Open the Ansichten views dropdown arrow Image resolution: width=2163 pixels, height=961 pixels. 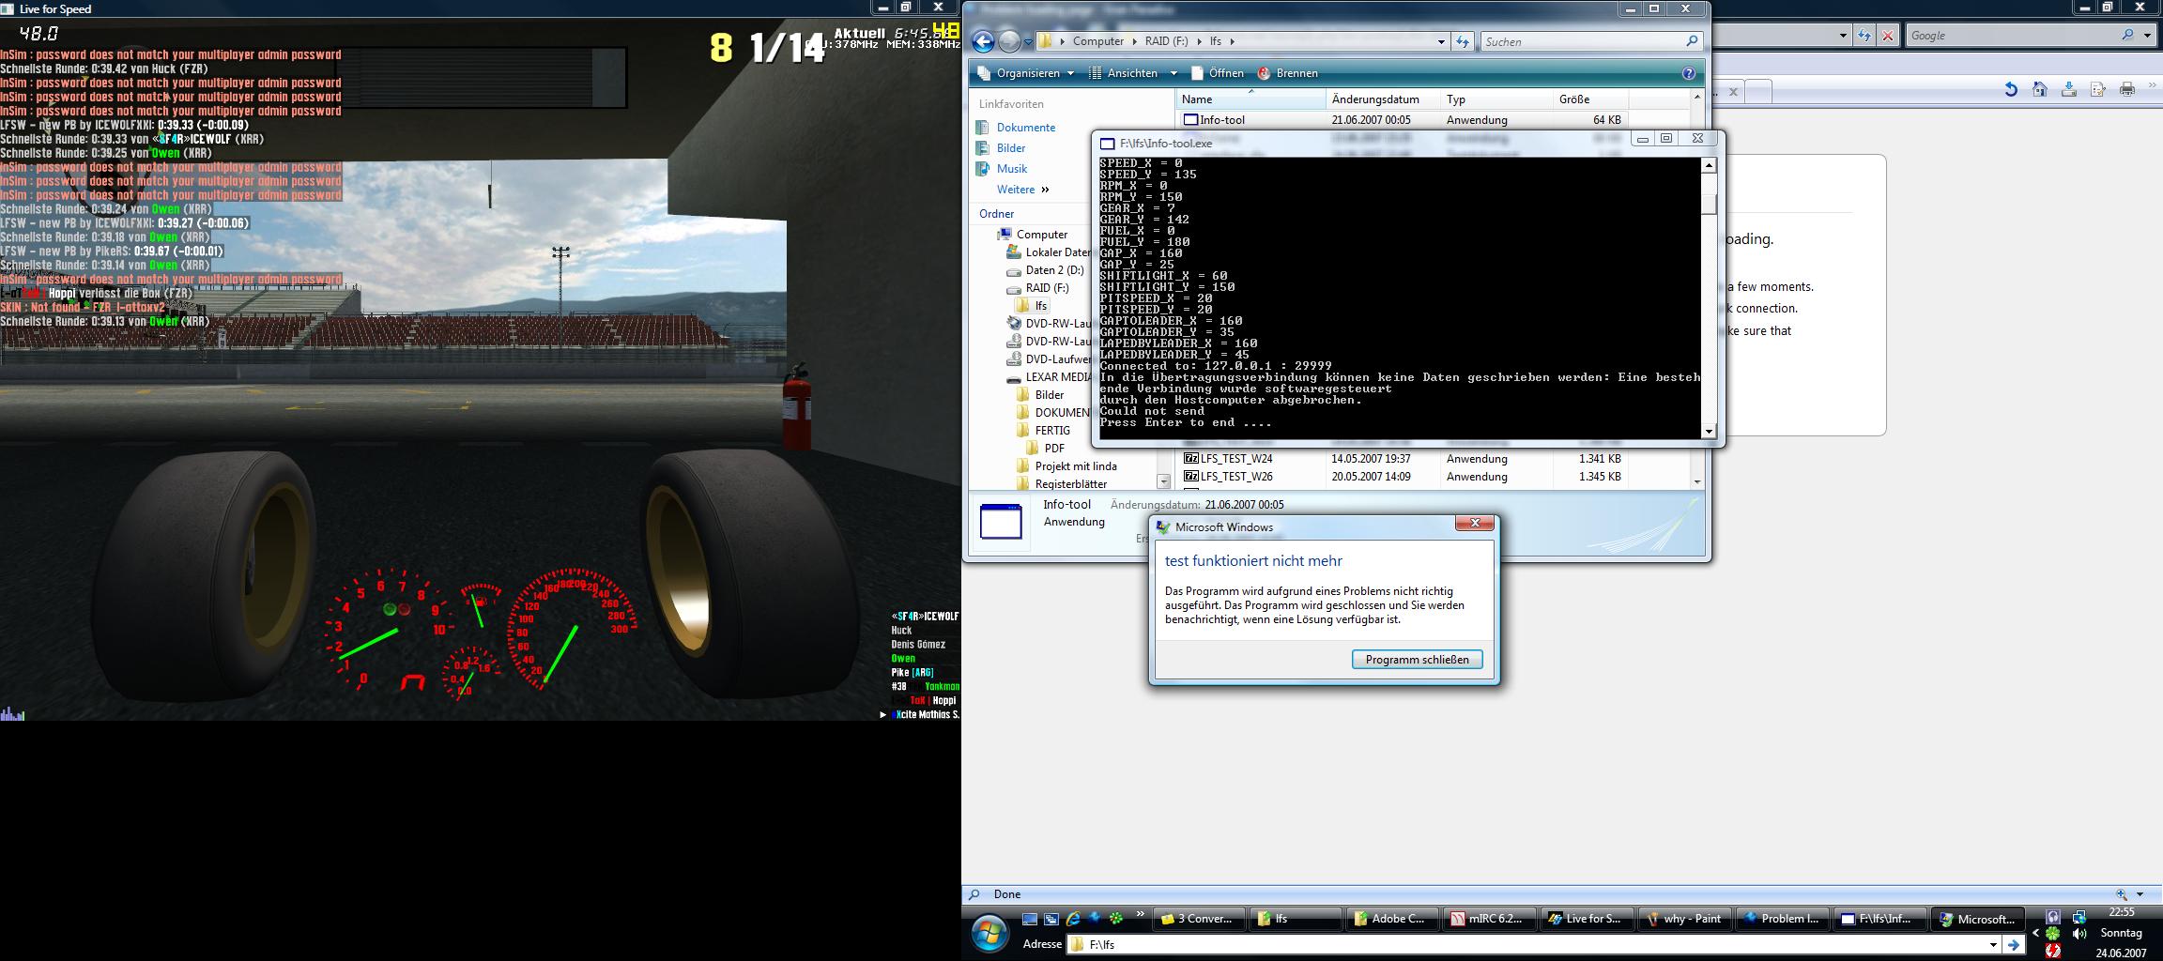pos(1174,73)
